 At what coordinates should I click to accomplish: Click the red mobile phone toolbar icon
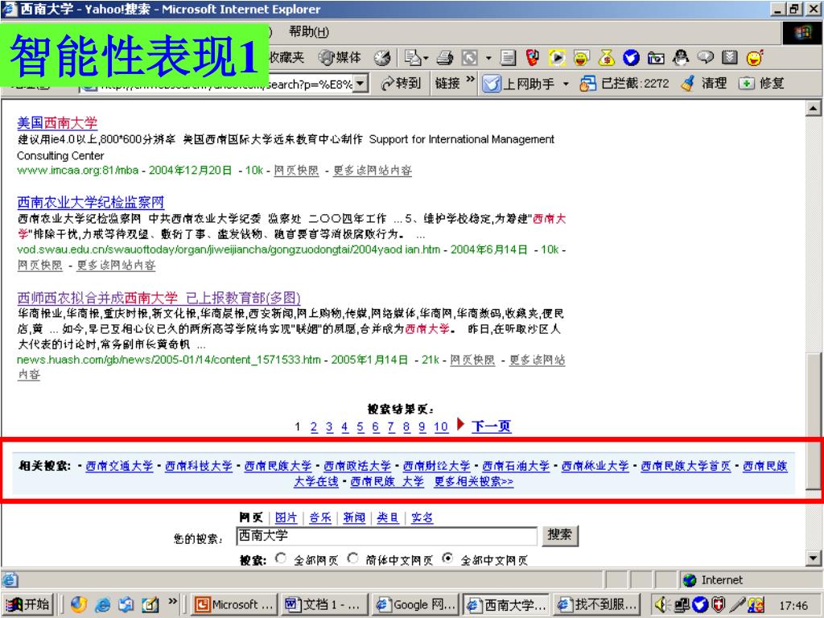point(533,58)
